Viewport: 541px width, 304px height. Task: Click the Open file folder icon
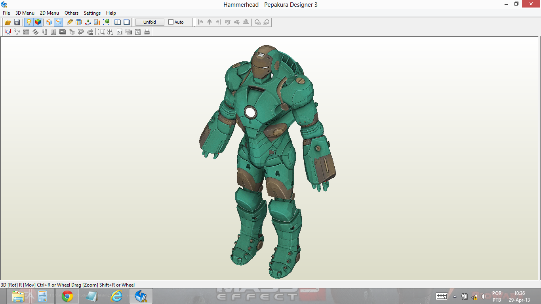8,22
